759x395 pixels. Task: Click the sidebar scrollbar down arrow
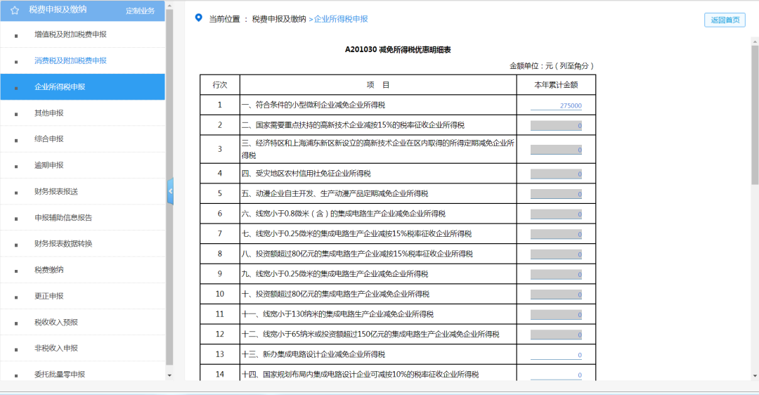(169, 375)
